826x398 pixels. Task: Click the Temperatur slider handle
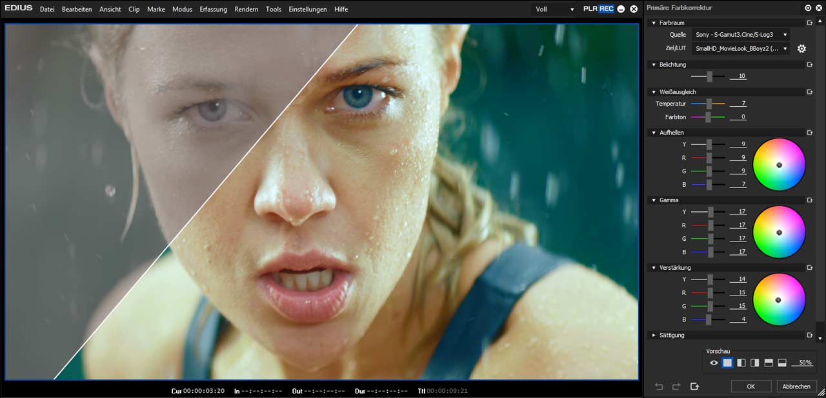(x=709, y=104)
